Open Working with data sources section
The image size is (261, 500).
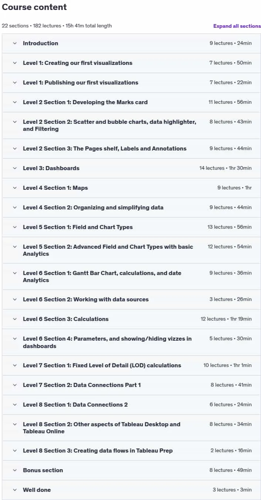tap(86, 299)
